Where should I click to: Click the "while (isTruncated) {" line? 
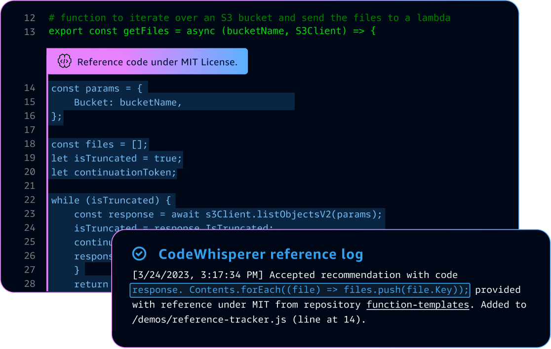tap(111, 201)
